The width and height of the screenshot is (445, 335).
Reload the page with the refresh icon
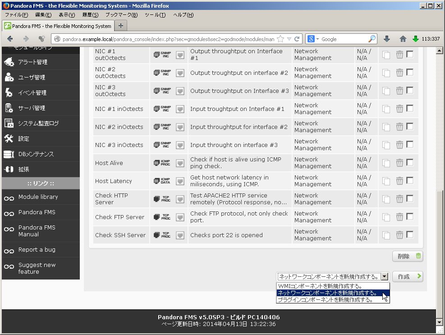click(x=297, y=39)
